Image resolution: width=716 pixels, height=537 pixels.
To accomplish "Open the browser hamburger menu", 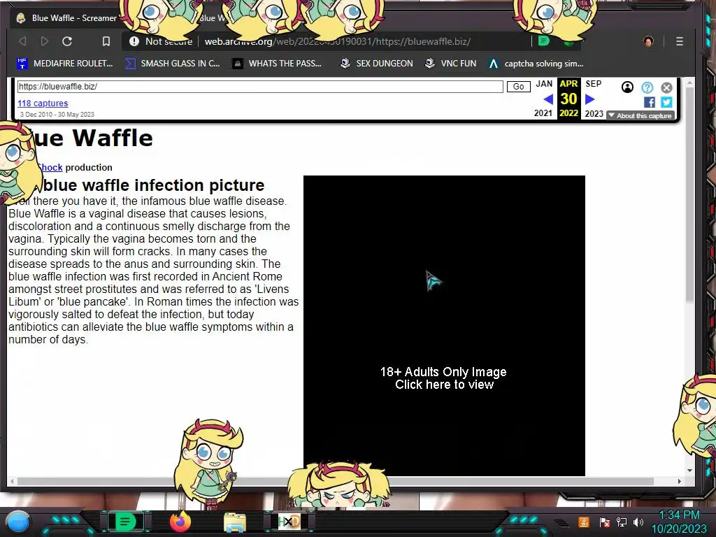I will pos(680,41).
